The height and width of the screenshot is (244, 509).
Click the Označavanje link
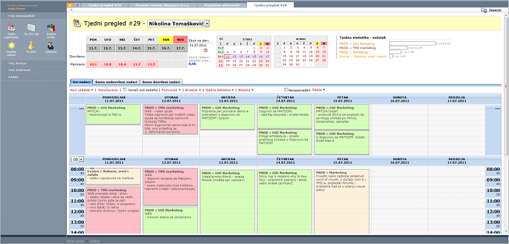[x=108, y=90]
